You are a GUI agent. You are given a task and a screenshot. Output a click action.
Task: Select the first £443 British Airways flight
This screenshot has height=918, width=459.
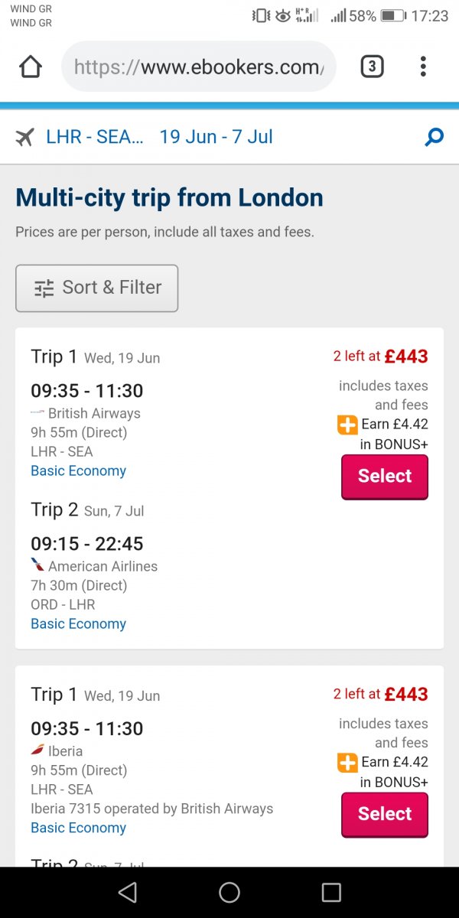pyautogui.click(x=384, y=476)
